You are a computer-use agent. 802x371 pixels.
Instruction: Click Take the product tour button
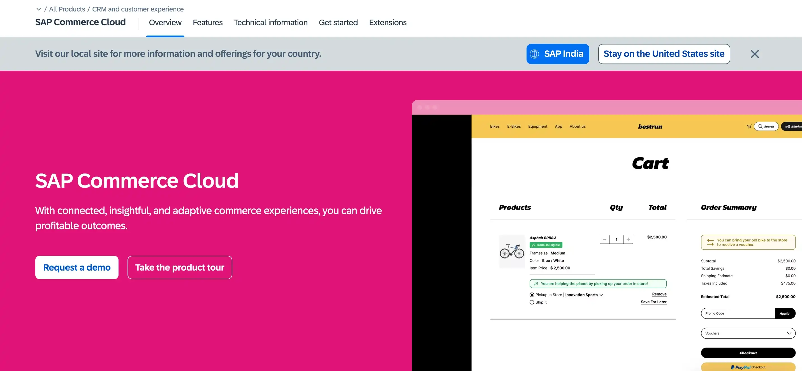(x=180, y=267)
